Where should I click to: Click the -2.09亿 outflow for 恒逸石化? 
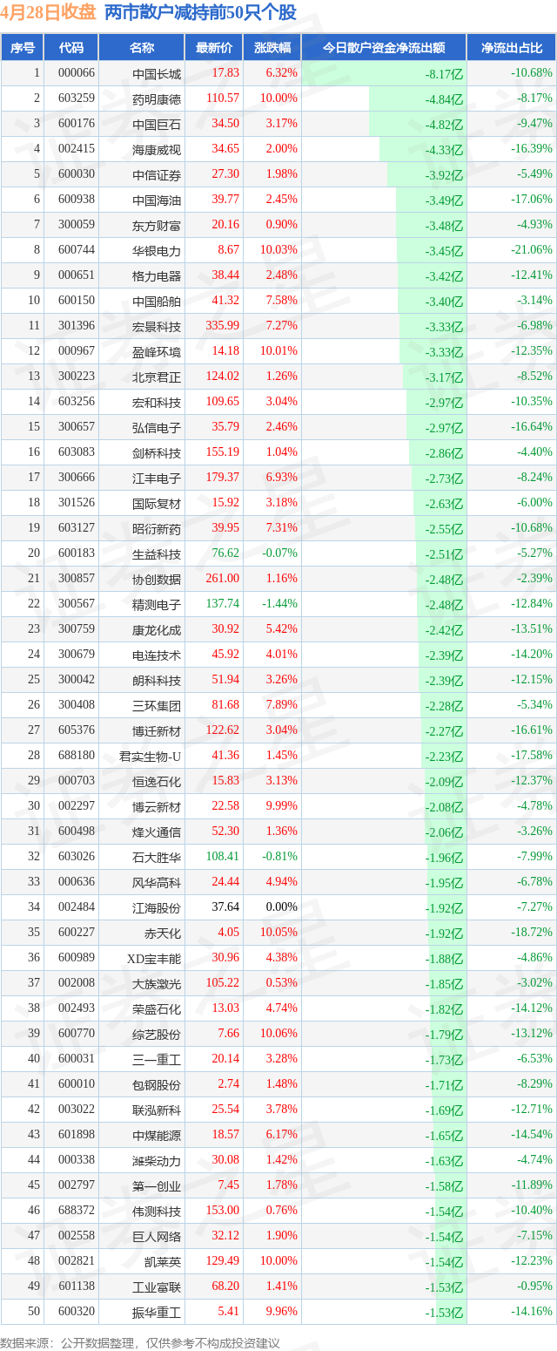pyautogui.click(x=445, y=782)
